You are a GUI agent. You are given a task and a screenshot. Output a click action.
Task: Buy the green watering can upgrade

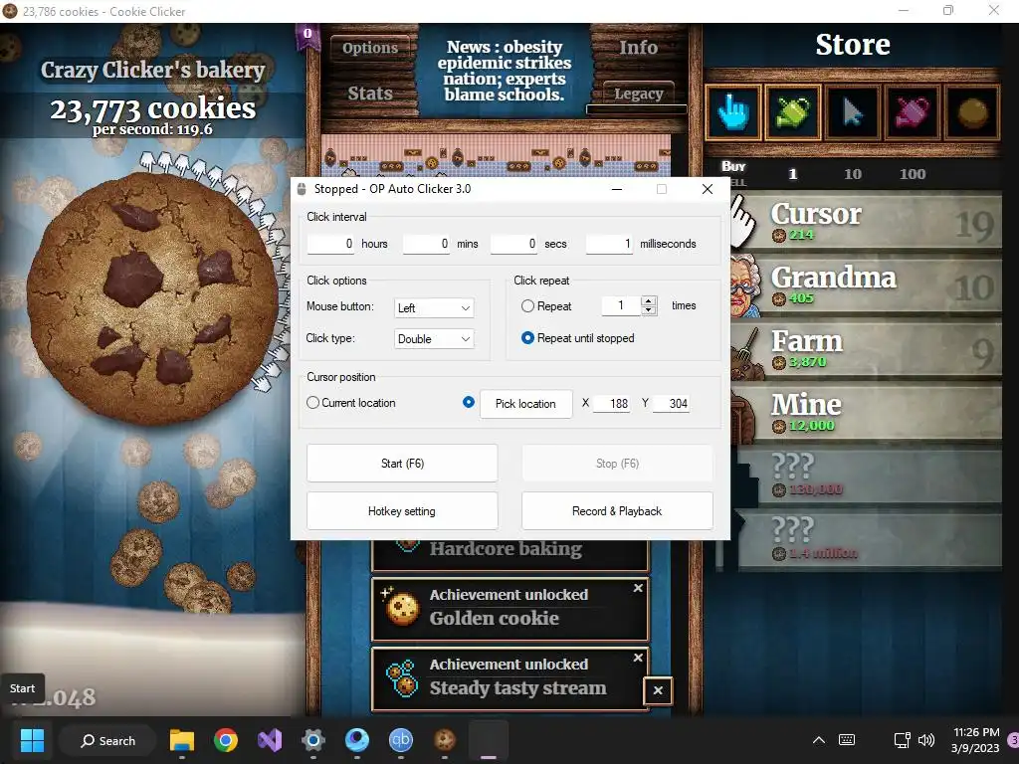pos(792,111)
